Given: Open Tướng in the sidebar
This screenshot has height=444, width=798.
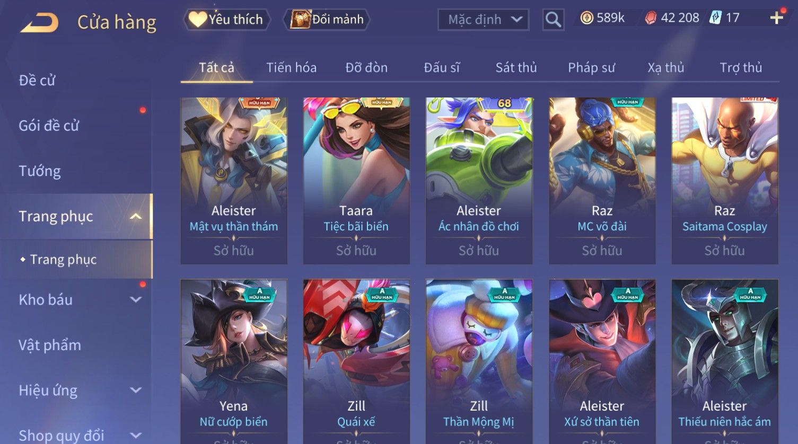Looking at the screenshot, I should [40, 171].
